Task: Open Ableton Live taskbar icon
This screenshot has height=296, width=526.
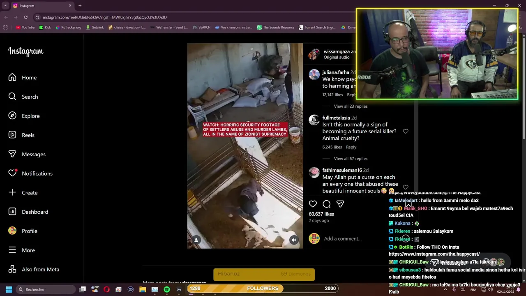Action: (179, 289)
